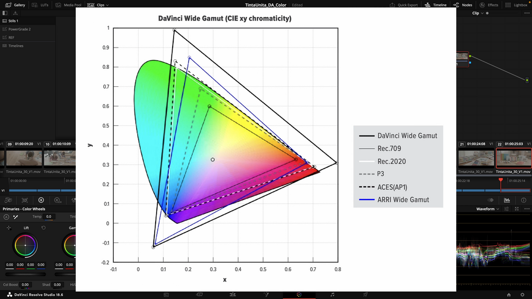Click the node's blue key output square
Screen dimensions: 532x299
(470, 62)
